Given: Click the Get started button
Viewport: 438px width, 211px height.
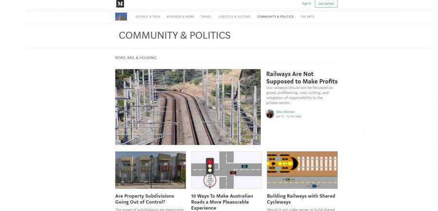Looking at the screenshot, I should pyautogui.click(x=326, y=3).
